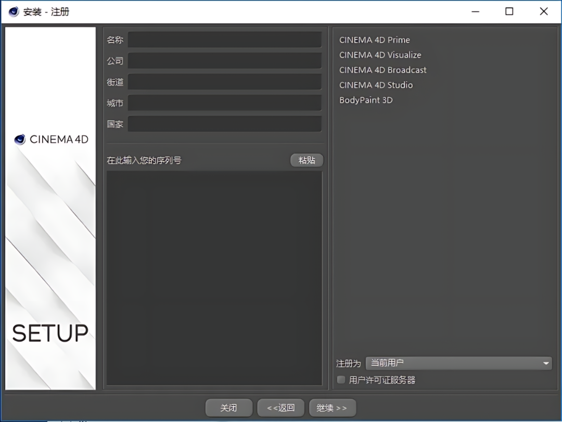Image resolution: width=562 pixels, height=422 pixels.
Task: Open the 注册为 dropdown menu
Action: point(458,363)
